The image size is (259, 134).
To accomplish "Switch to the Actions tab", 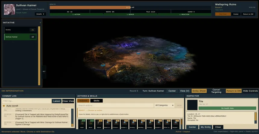I will pyautogui.click(x=83, y=101).
